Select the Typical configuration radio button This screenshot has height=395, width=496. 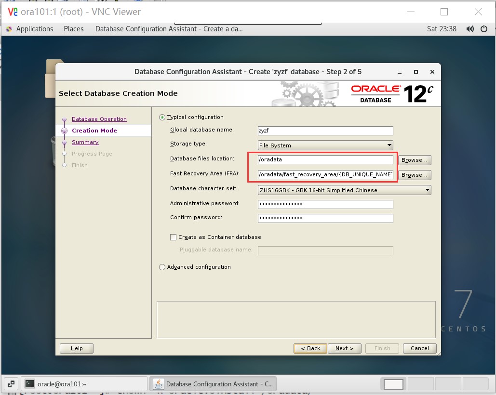click(x=162, y=117)
